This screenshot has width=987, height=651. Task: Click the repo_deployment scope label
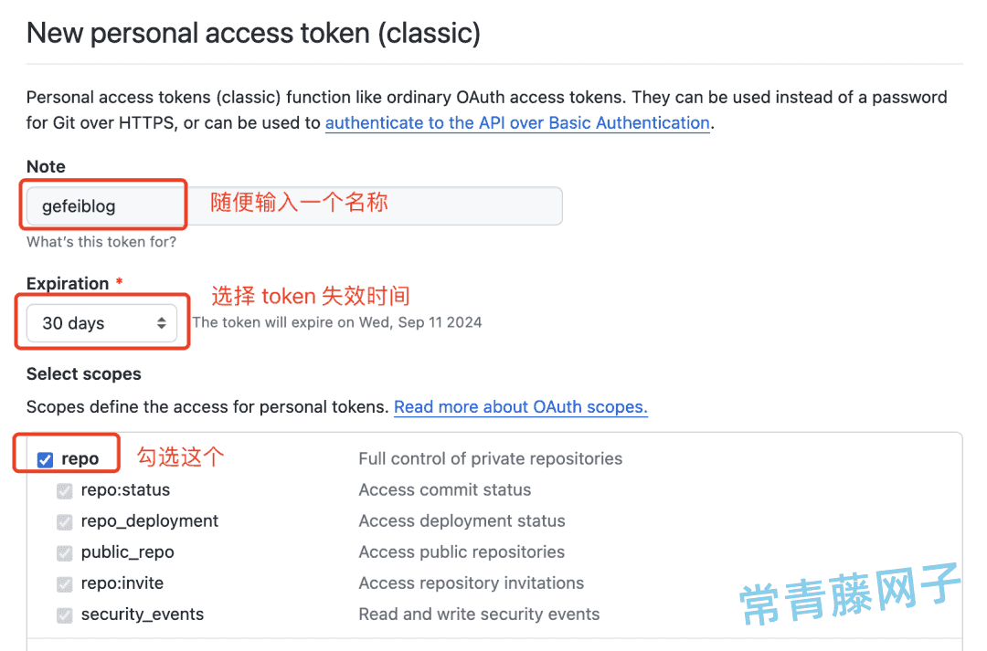click(x=150, y=521)
